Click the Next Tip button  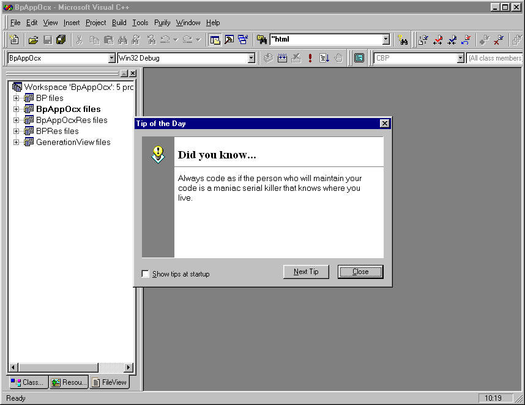[x=306, y=272]
